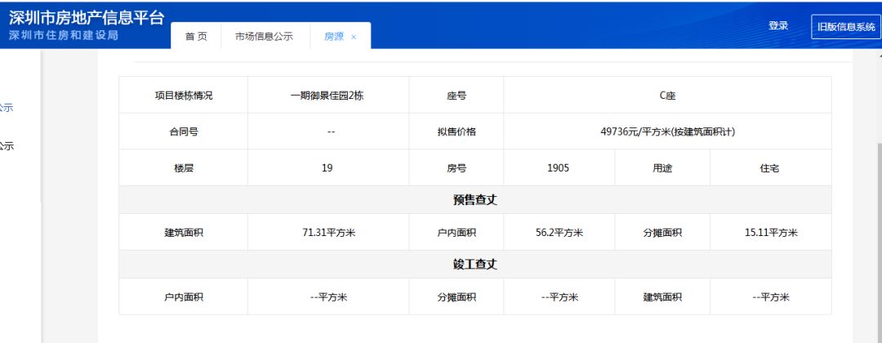The image size is (882, 343).
Task: Select the 49736元/平方米 price value
Action: point(668,131)
